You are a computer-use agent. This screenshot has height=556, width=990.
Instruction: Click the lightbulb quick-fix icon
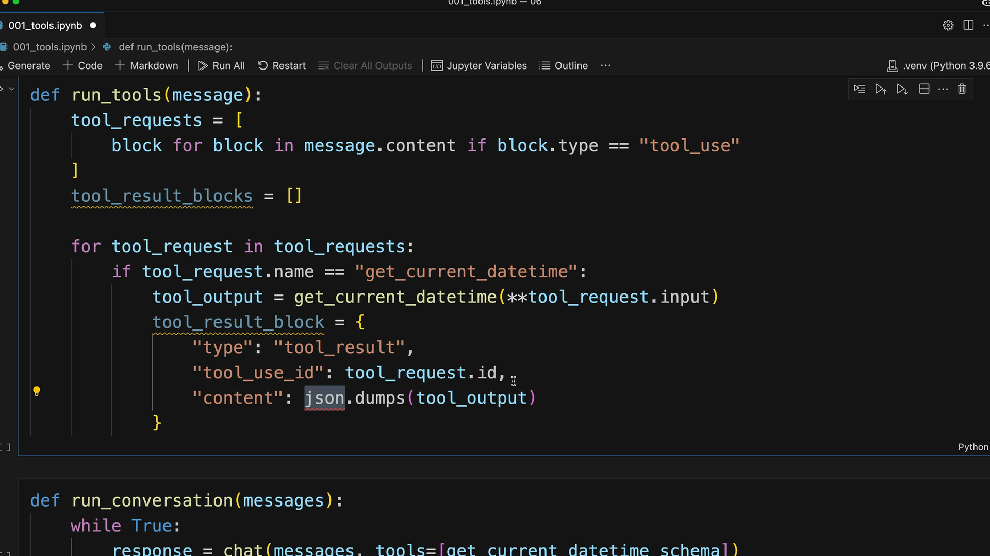(37, 391)
